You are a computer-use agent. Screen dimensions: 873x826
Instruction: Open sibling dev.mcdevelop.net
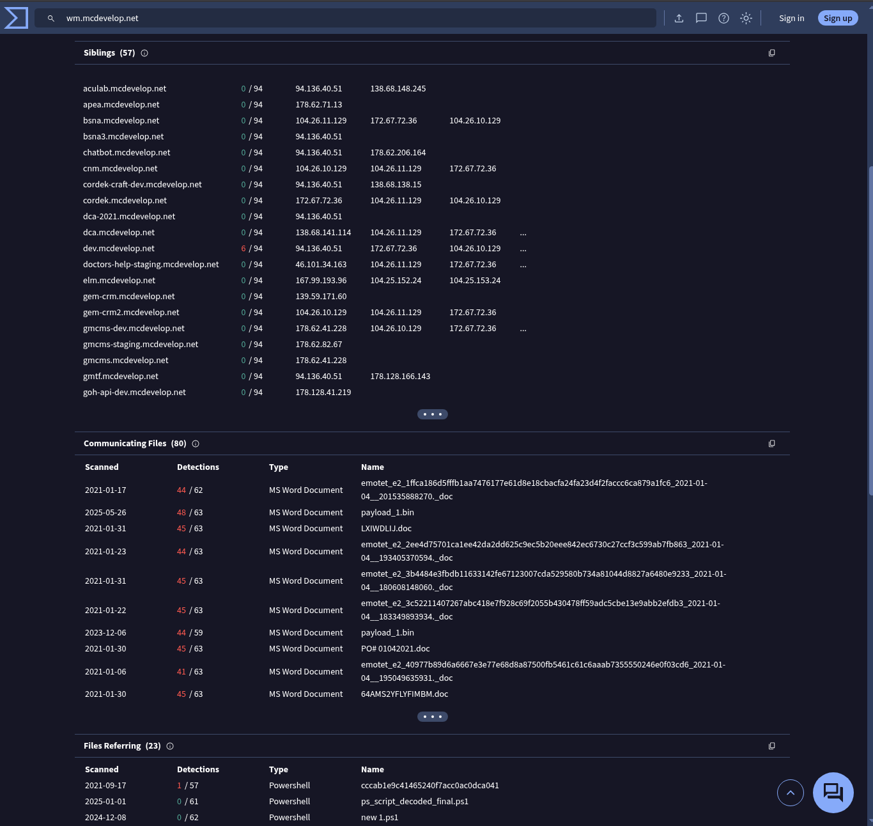pyautogui.click(x=119, y=249)
